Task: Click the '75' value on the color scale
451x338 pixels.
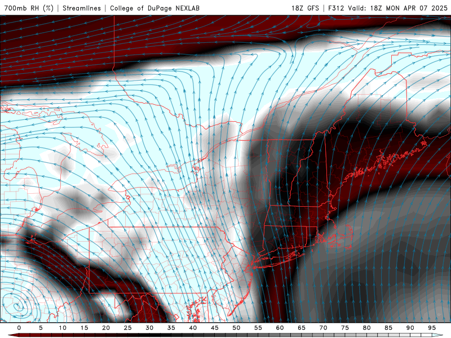Action: click(x=344, y=328)
